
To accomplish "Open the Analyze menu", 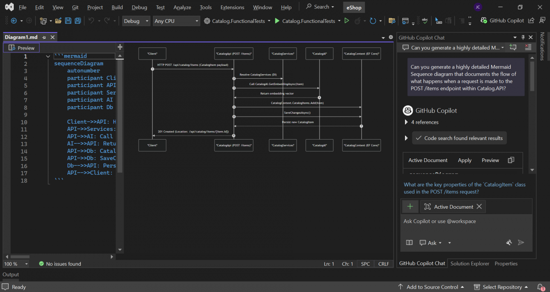I will (182, 7).
